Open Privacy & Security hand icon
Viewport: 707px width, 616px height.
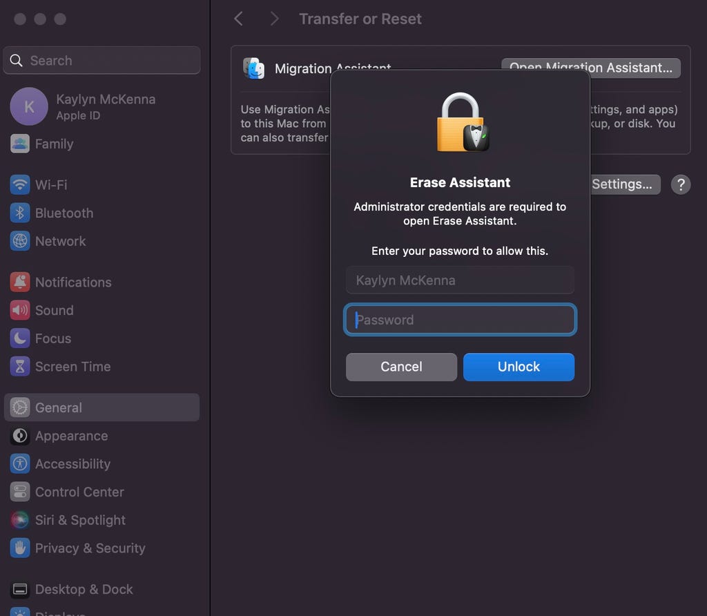coord(20,548)
